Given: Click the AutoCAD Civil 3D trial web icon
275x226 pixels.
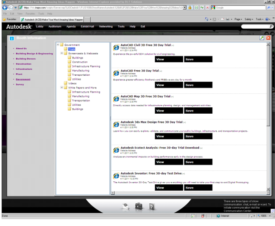Looking at the screenshot, I should [116, 48].
